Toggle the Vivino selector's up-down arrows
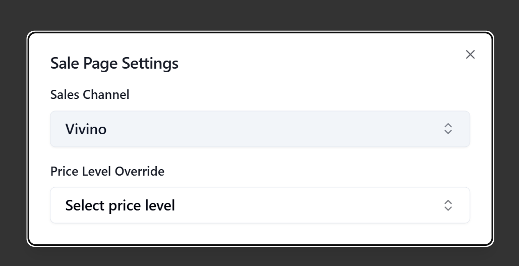Image resolution: width=519 pixels, height=266 pixels. coord(448,129)
